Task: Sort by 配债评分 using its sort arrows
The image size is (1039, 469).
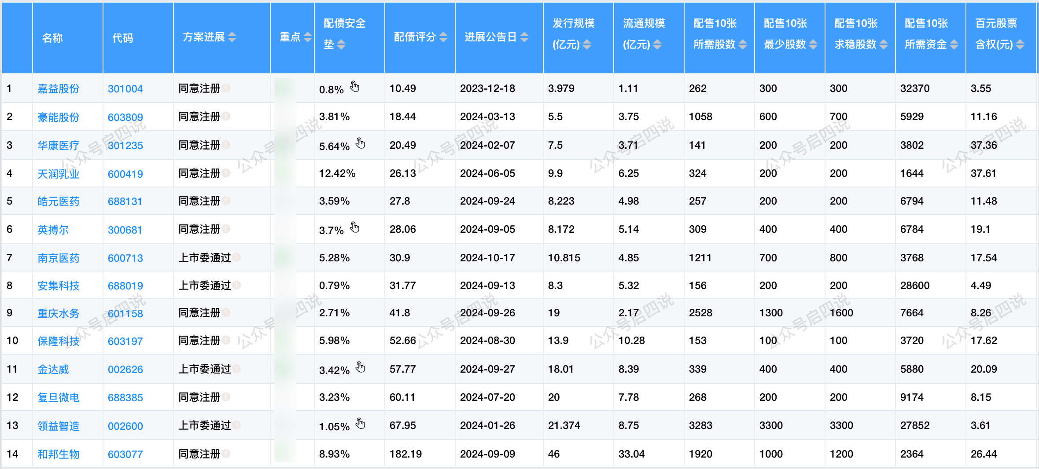Action: click(443, 37)
